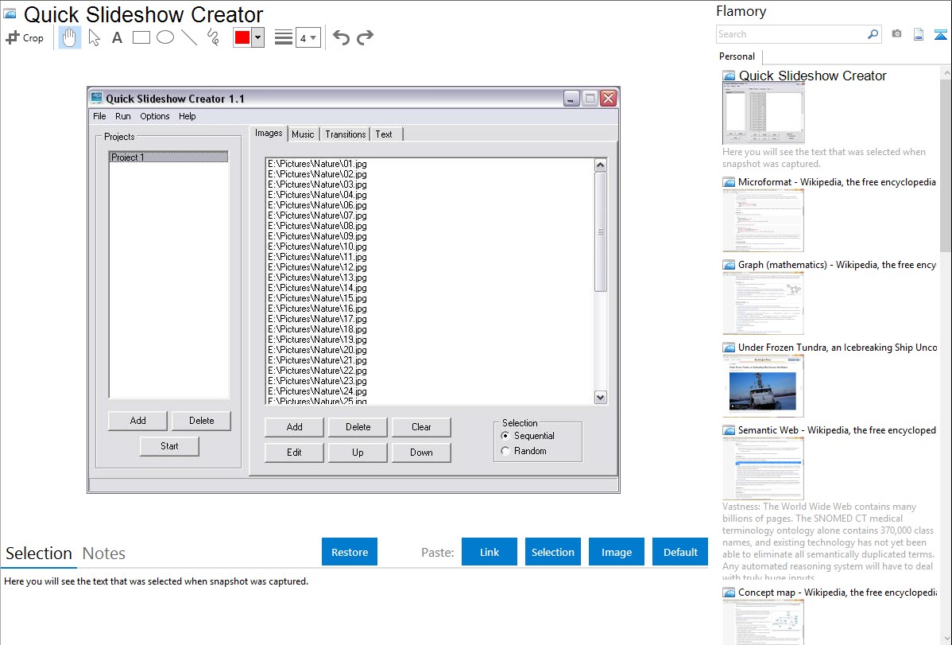Click the Clear button
Screen dimensions: 952x645
tap(421, 427)
